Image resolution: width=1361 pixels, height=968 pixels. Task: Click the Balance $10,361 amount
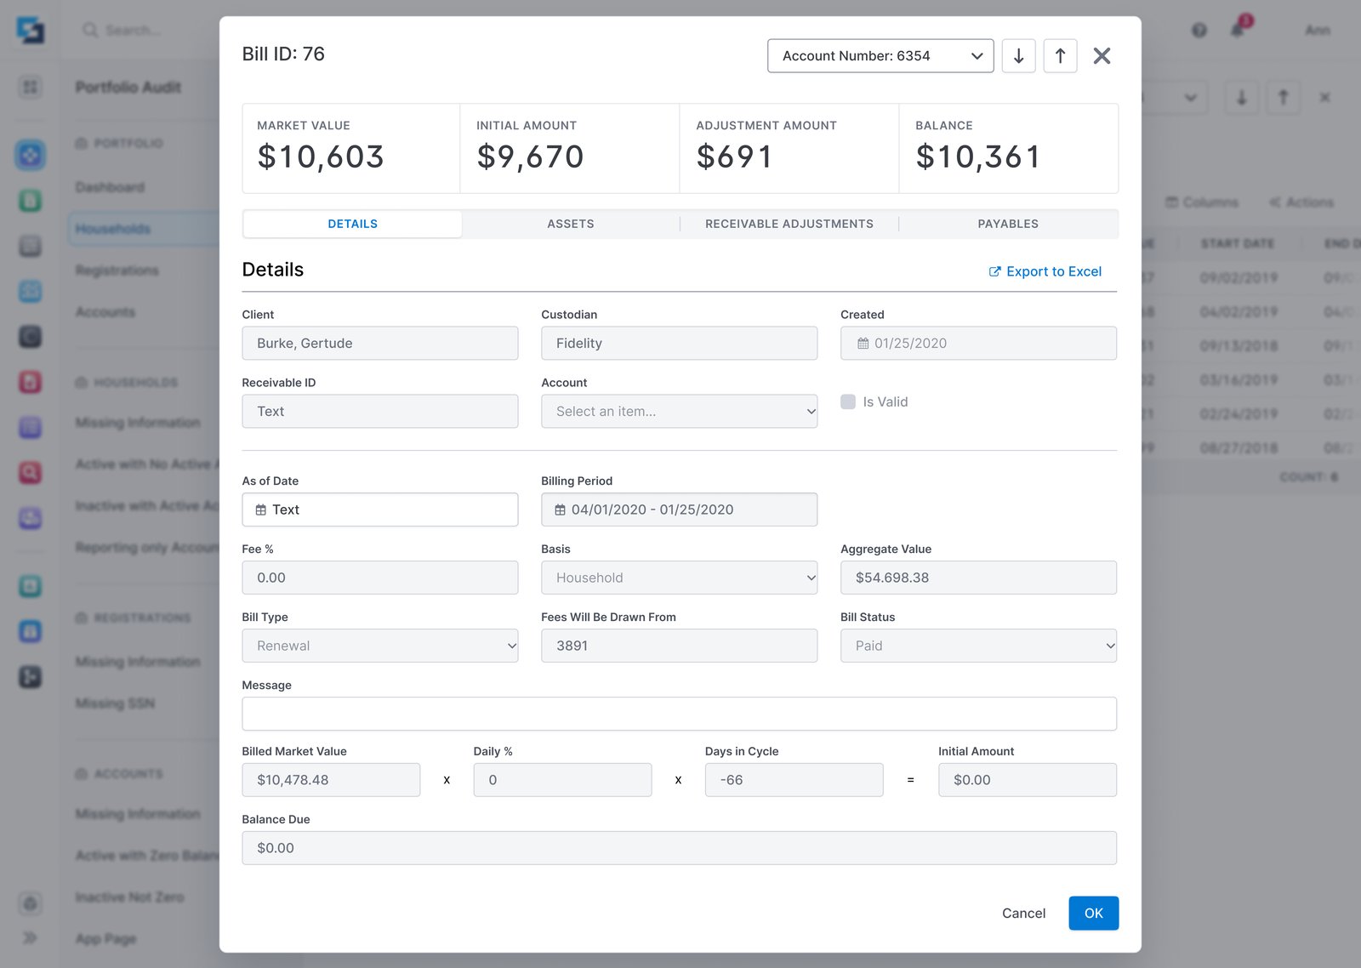click(x=978, y=157)
